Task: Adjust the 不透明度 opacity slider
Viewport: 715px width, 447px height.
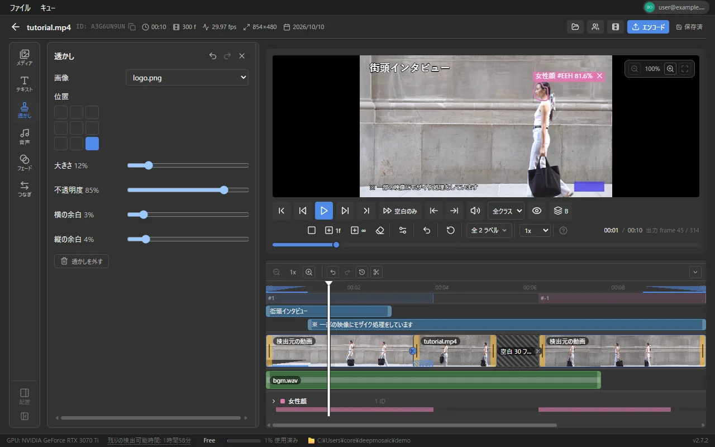Action: coord(188,190)
